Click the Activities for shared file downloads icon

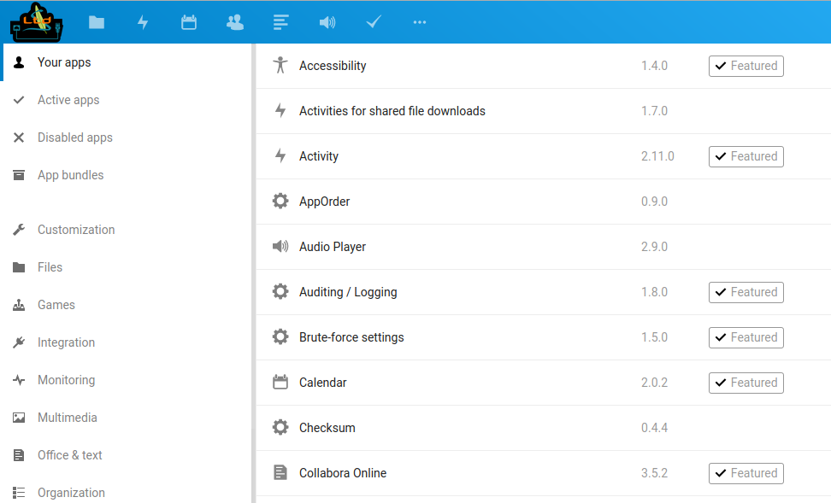(280, 111)
